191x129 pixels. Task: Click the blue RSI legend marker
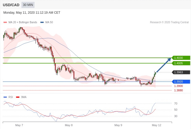click(5, 97)
